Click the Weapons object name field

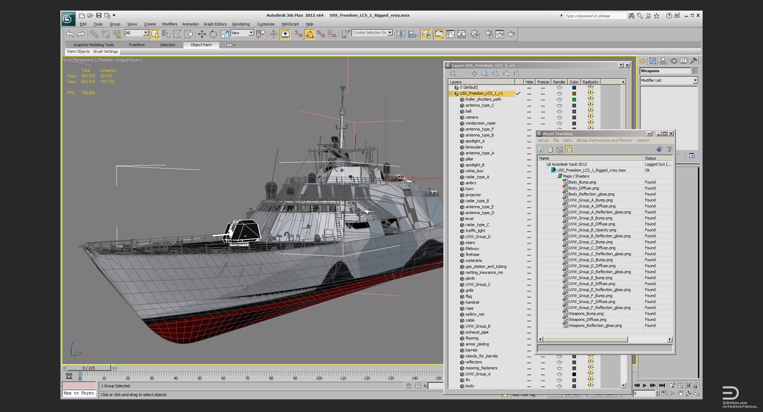(665, 71)
